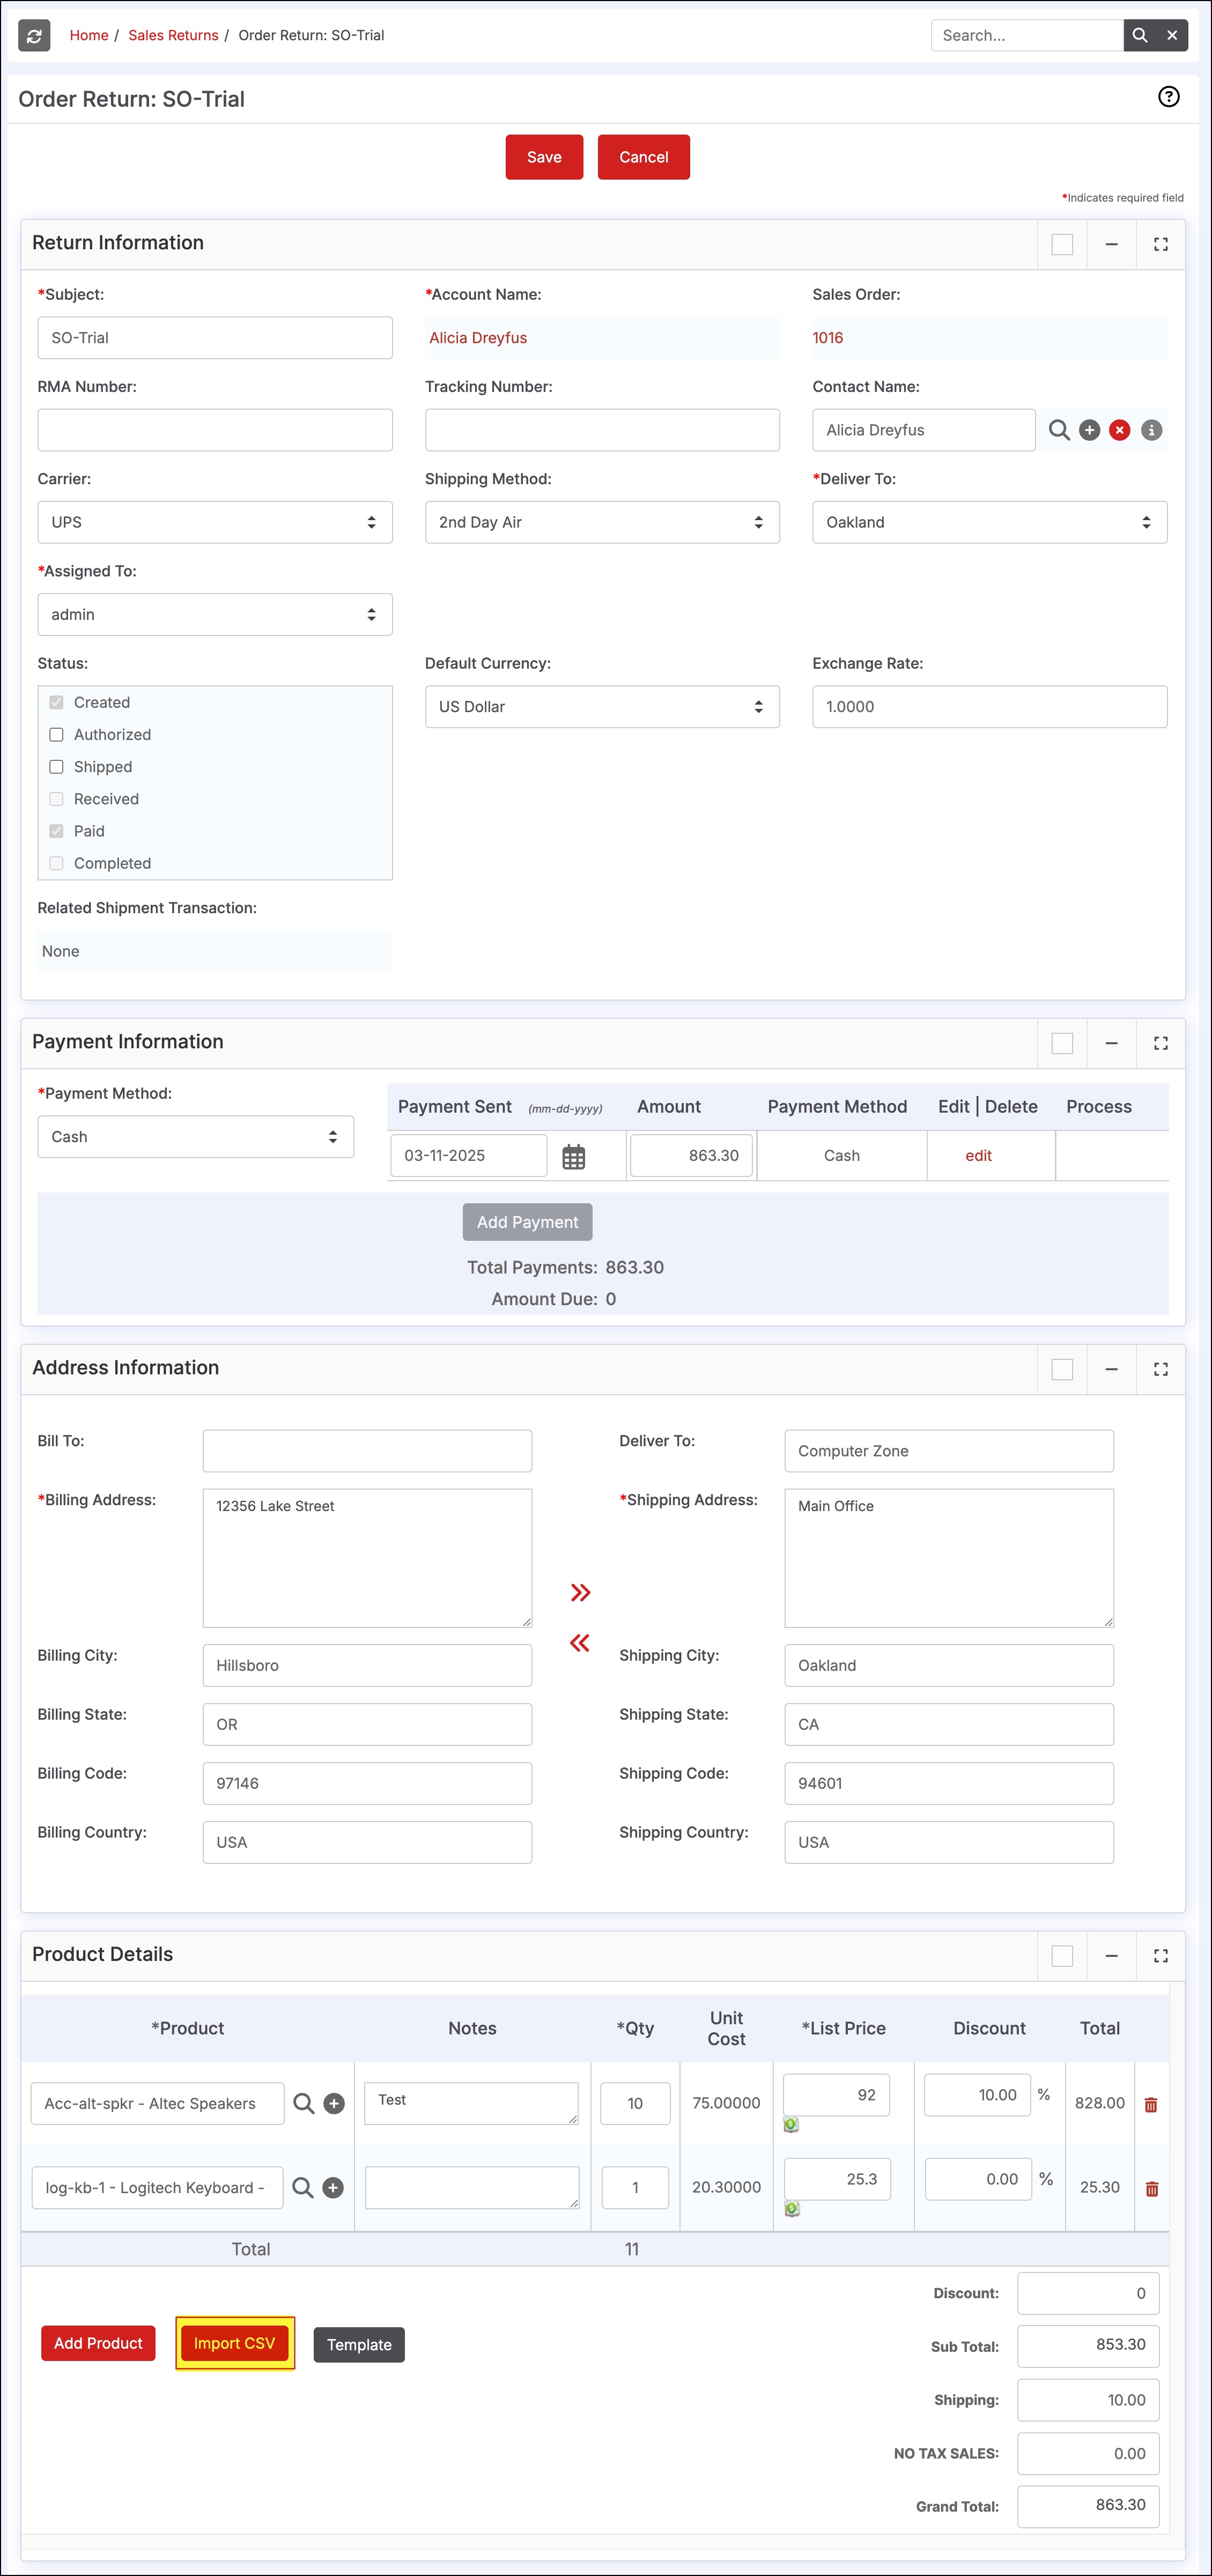
Task: Click green price icon under 25.3
Action: (x=792, y=2209)
